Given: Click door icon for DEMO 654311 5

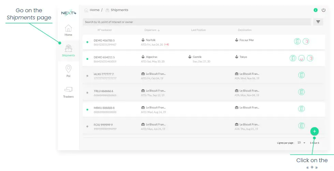Looking at the screenshot, I should (293, 58).
